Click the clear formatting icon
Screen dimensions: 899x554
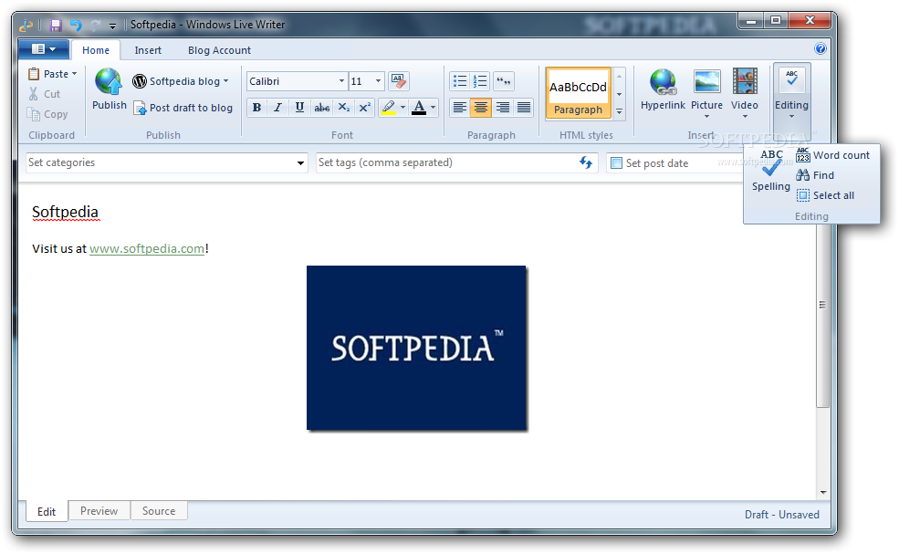pyautogui.click(x=399, y=81)
